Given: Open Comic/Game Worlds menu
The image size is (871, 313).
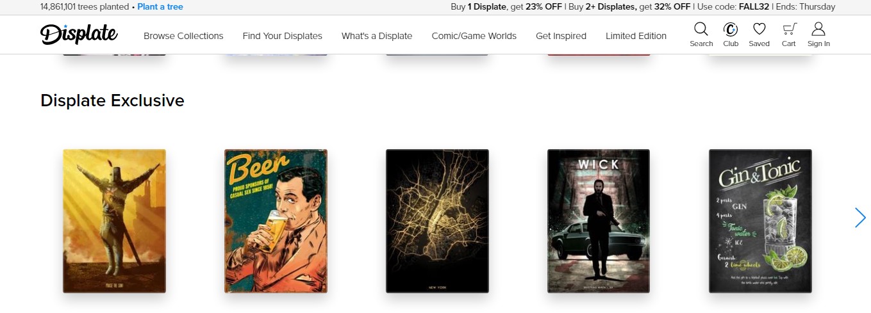Looking at the screenshot, I should pos(474,36).
